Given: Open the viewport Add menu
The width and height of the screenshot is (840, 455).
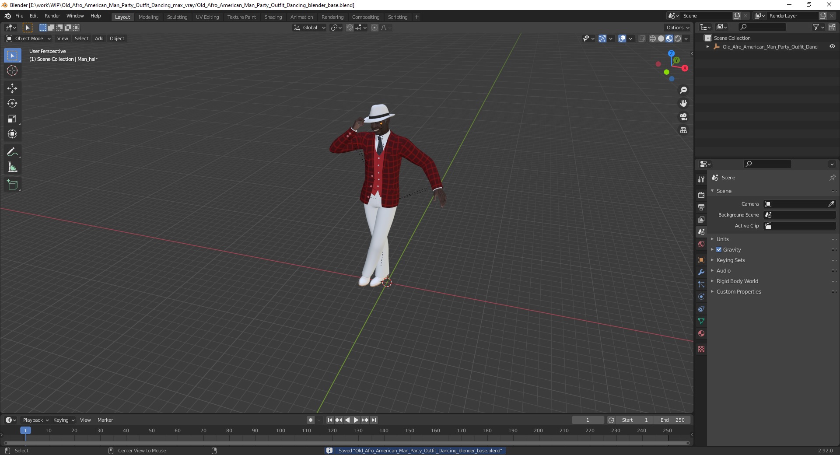Looking at the screenshot, I should click(x=99, y=38).
